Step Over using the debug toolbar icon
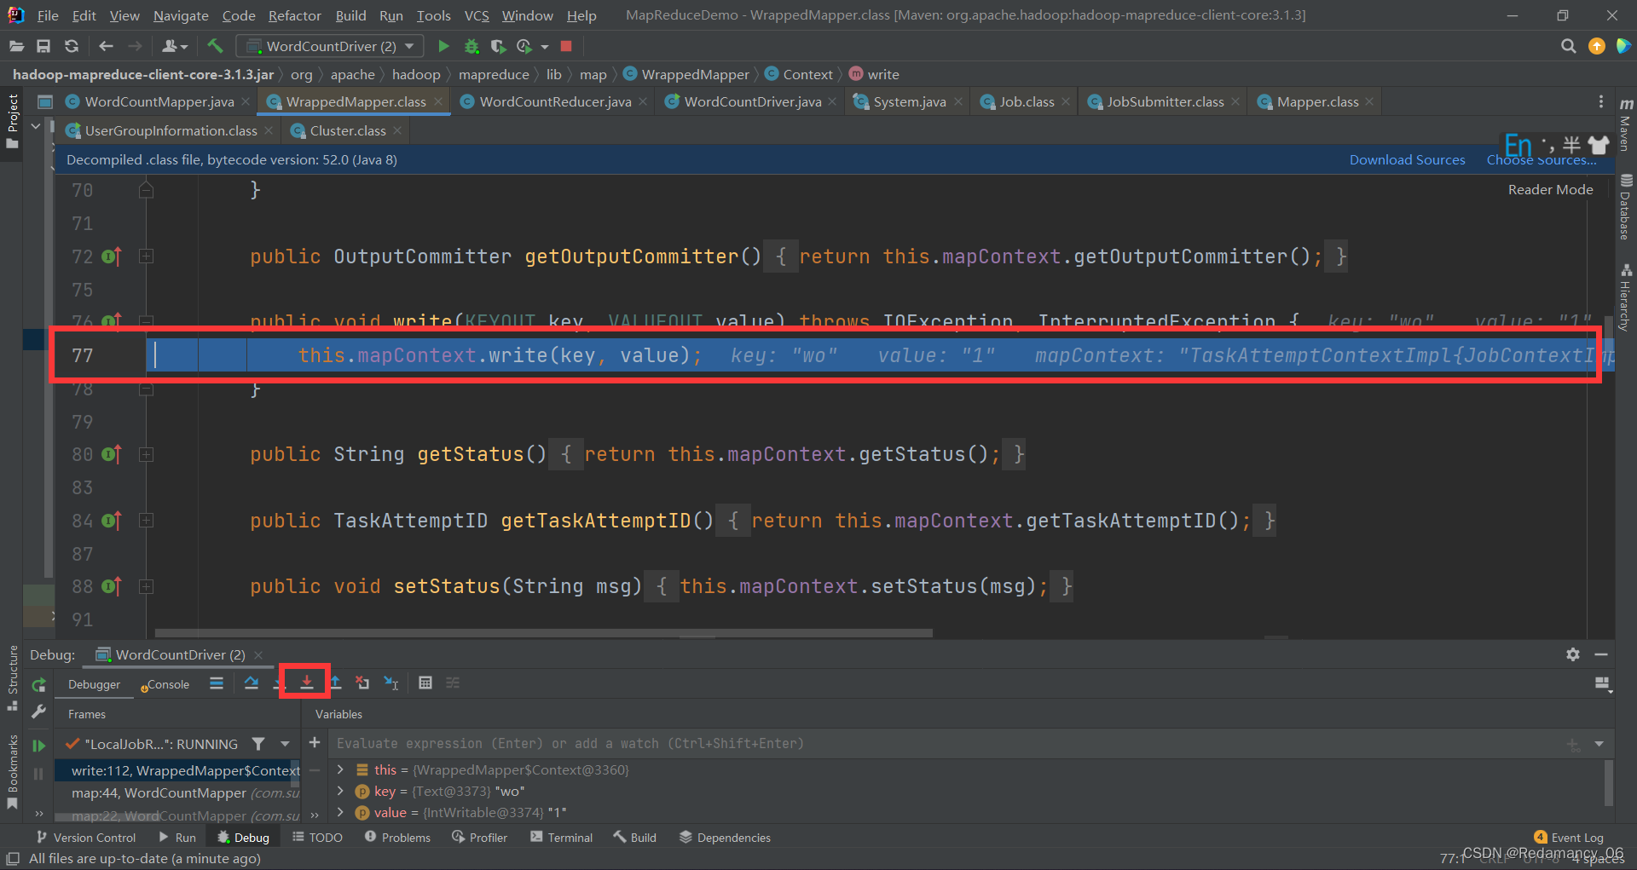1637x870 pixels. [251, 683]
